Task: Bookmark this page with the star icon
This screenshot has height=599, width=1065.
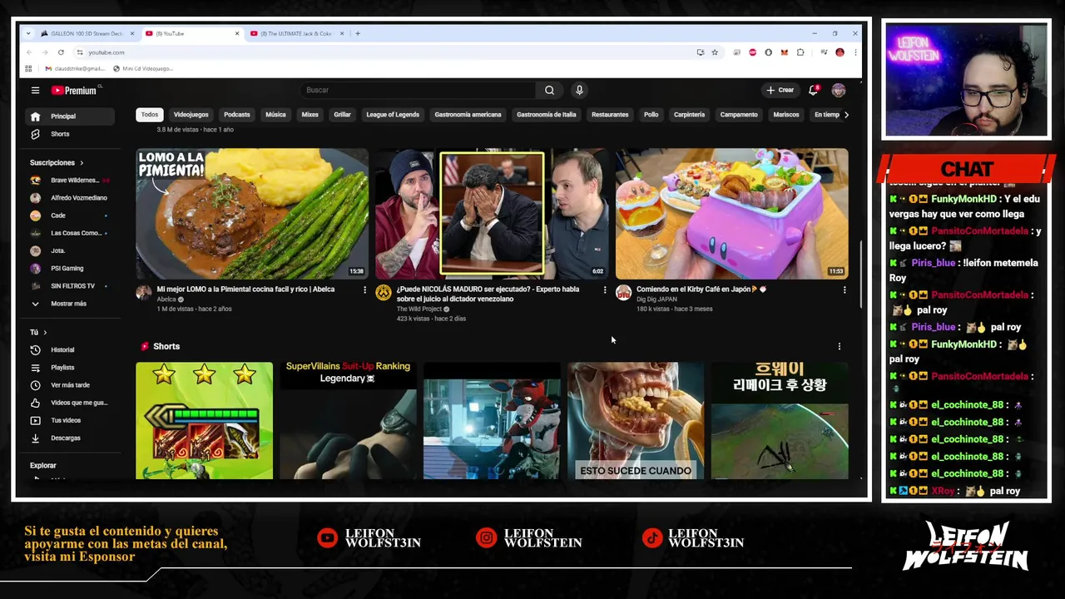Action: 715,52
